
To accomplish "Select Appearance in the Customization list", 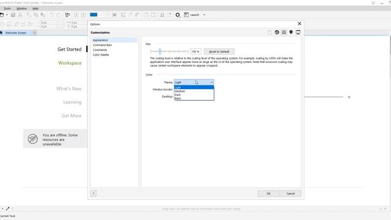I will (114, 40).
